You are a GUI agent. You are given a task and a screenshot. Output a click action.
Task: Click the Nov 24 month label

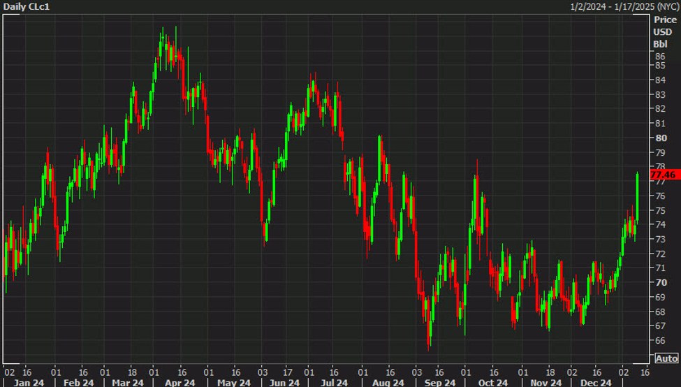(x=545, y=382)
